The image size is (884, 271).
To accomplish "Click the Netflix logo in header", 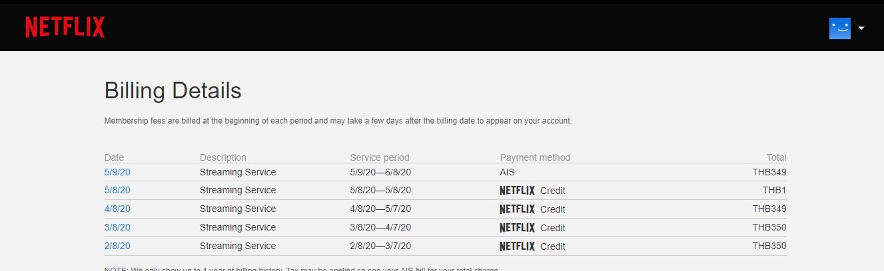I will [65, 27].
